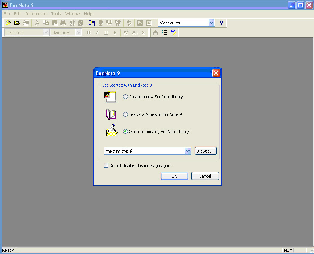This screenshot has width=314, height=254.
Task: Click the Cut scissors icon
Action: pyautogui.click(x=37, y=23)
